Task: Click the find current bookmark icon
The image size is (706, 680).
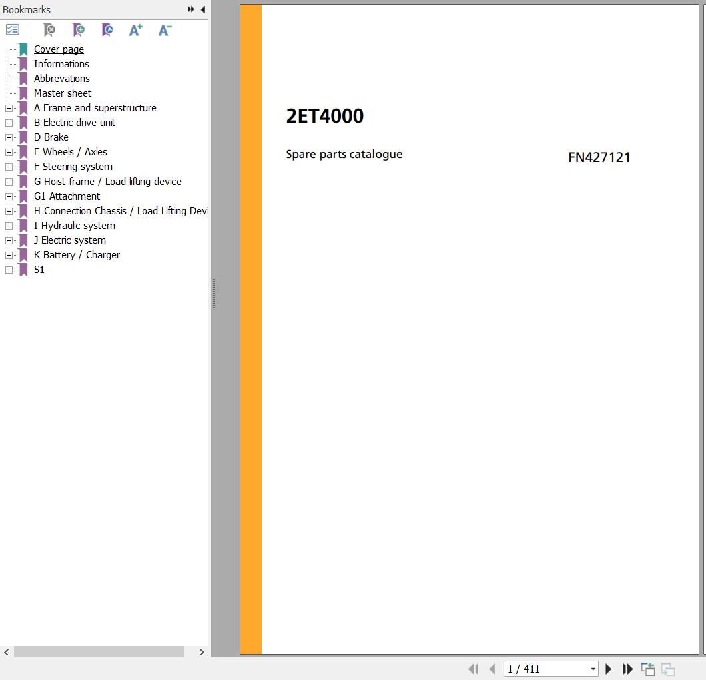Action: [107, 30]
